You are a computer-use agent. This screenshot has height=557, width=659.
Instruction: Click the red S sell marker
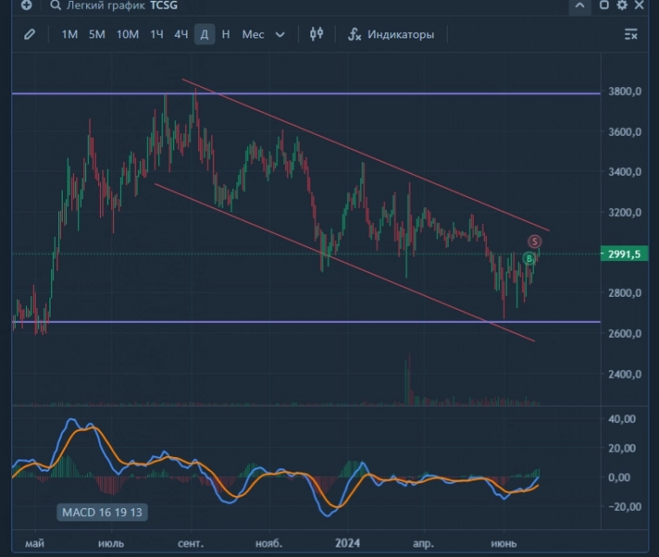pyautogui.click(x=535, y=241)
